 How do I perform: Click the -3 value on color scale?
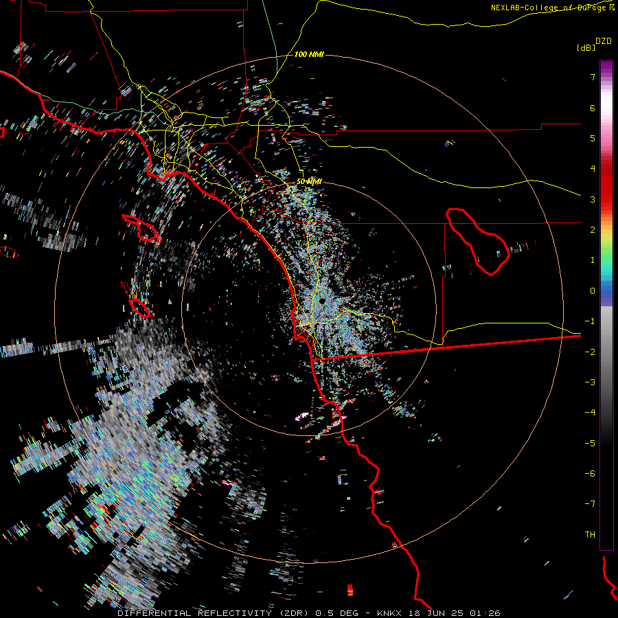click(x=590, y=382)
